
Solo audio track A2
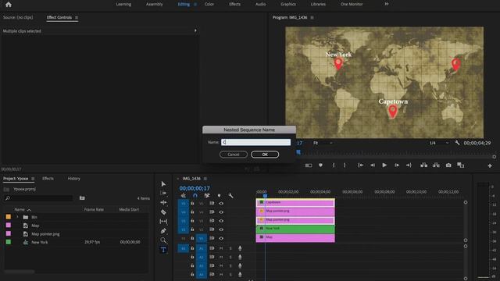(230, 257)
